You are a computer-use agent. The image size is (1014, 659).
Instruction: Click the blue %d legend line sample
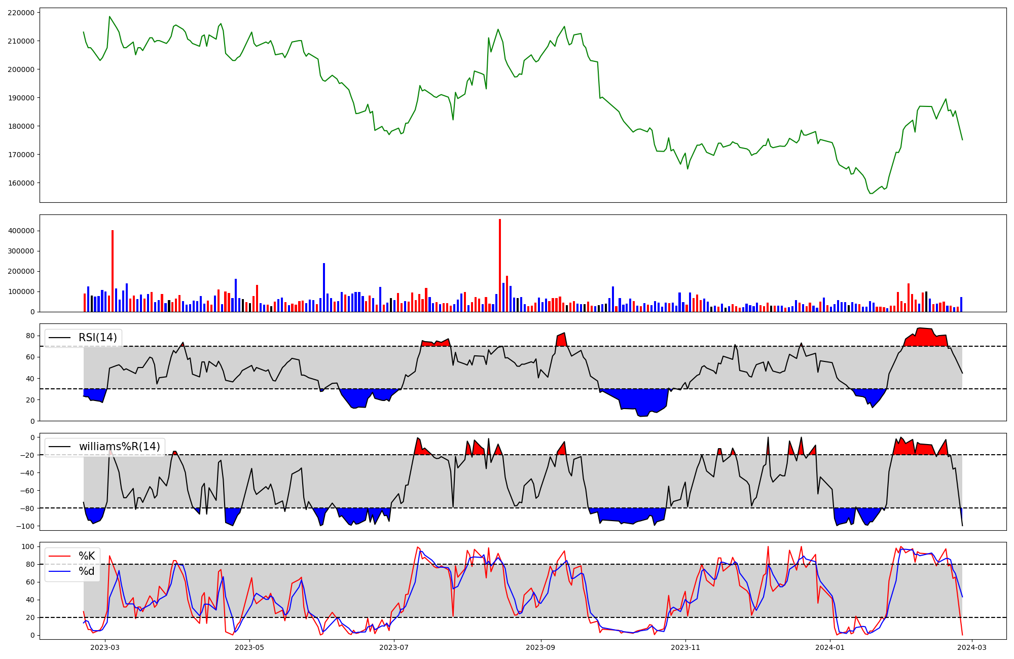pos(59,571)
